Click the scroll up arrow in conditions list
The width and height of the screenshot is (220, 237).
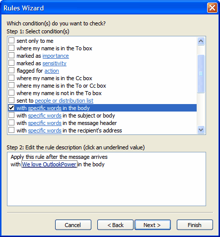201,41
